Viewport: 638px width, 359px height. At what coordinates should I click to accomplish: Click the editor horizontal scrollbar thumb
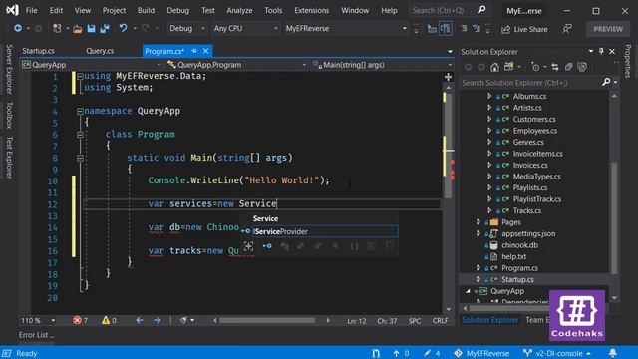tap(267, 321)
